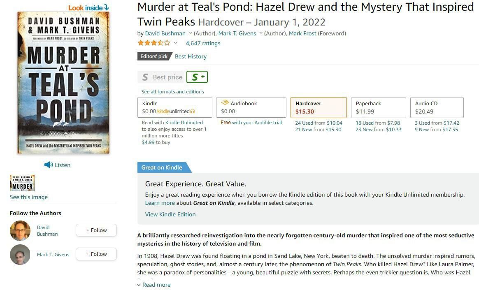Viewport: 479px width, 290px height.
Task: Expand Mark T. Givens author dropdown
Action: click(x=261, y=33)
